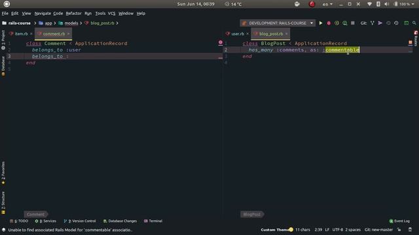Open system menu next to battery 100%
The width and height of the screenshot is (419, 235).
[x=413, y=4]
